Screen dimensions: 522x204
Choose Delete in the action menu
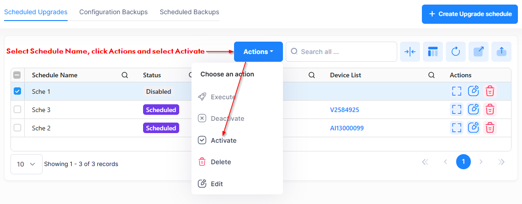coord(220,162)
